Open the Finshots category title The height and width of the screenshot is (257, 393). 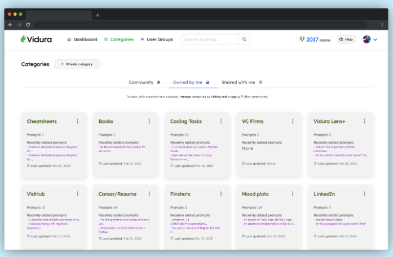[180, 194]
